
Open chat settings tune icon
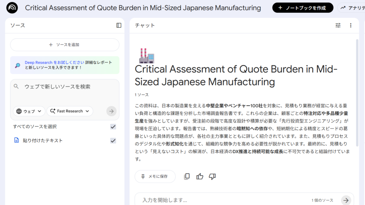click(338, 25)
